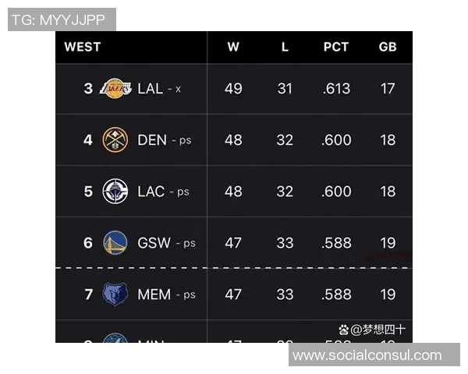Select the GSW team name
The image size is (468, 374).
pos(154,243)
